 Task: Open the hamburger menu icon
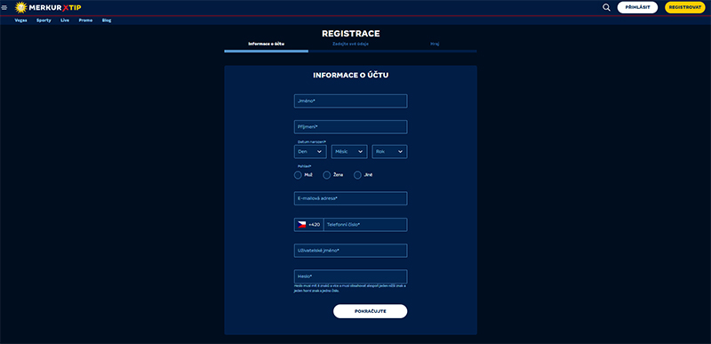(4, 8)
